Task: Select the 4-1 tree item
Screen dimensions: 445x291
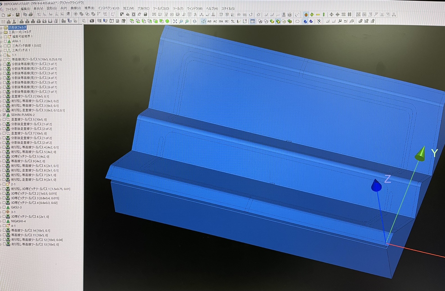Action: tap(13, 226)
